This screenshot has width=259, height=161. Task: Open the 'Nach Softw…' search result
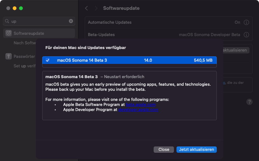[x=25, y=43]
